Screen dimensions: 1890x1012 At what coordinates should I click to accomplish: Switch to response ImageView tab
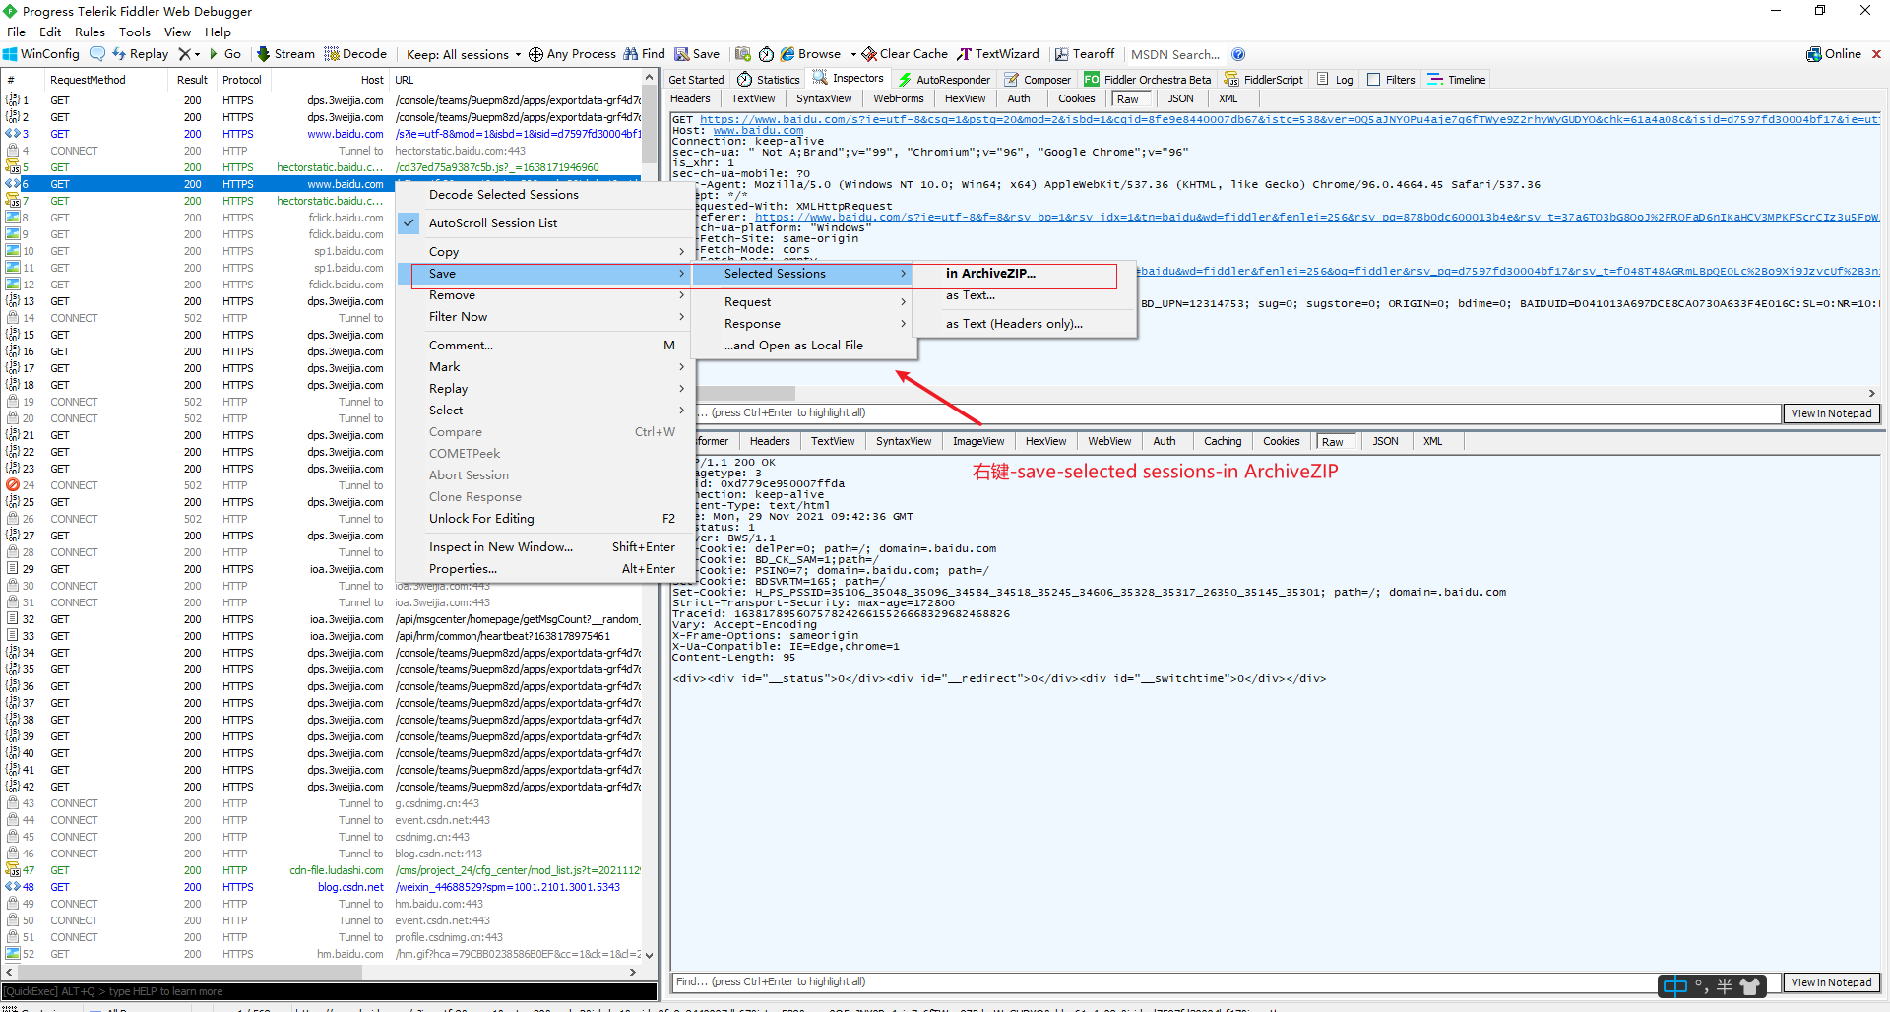tap(977, 441)
